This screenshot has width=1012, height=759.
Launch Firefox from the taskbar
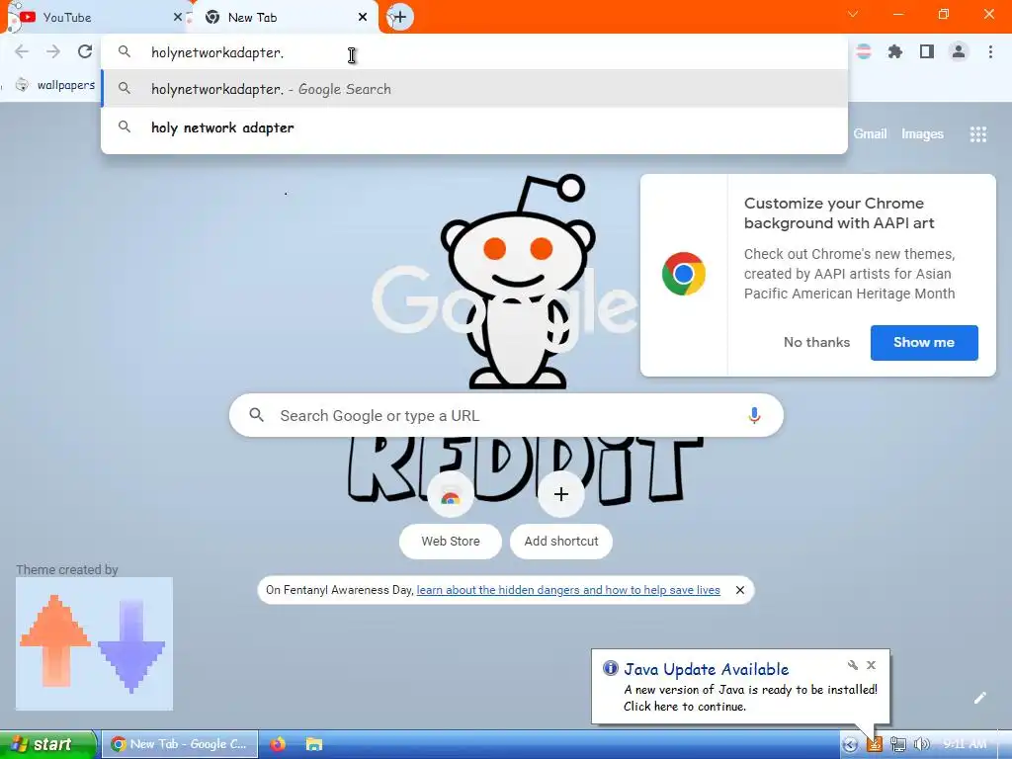pos(278,744)
